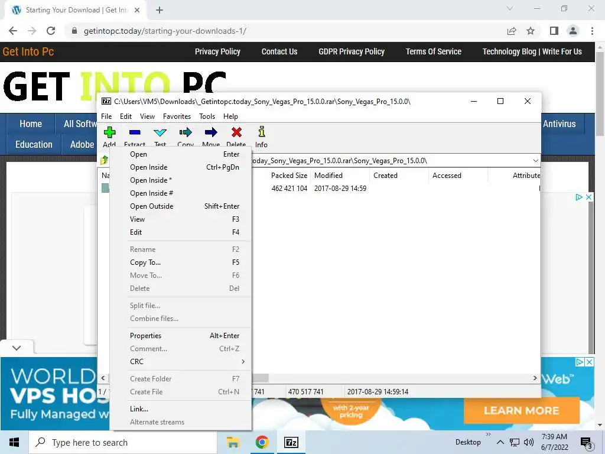This screenshot has width=605, height=454.
Task: Open Chrome three-dot menu
Action: [592, 31]
